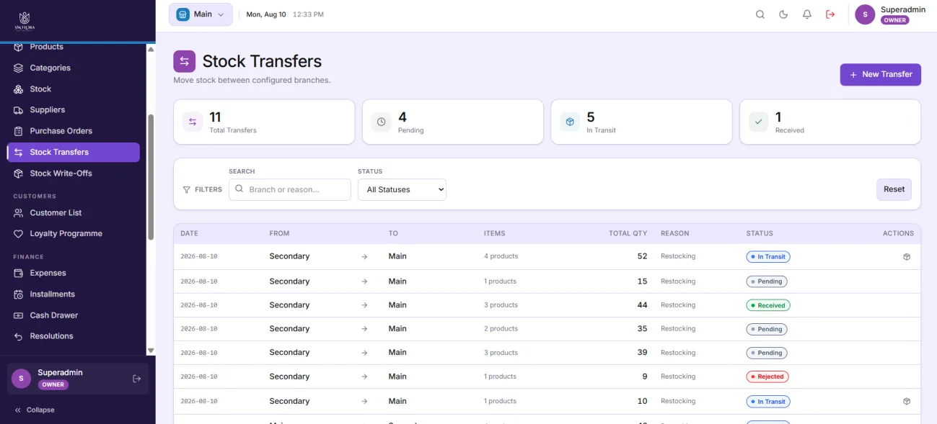The image size is (937, 424).
Task: Click the receive icon for 52 qty row
Action: [907, 257]
